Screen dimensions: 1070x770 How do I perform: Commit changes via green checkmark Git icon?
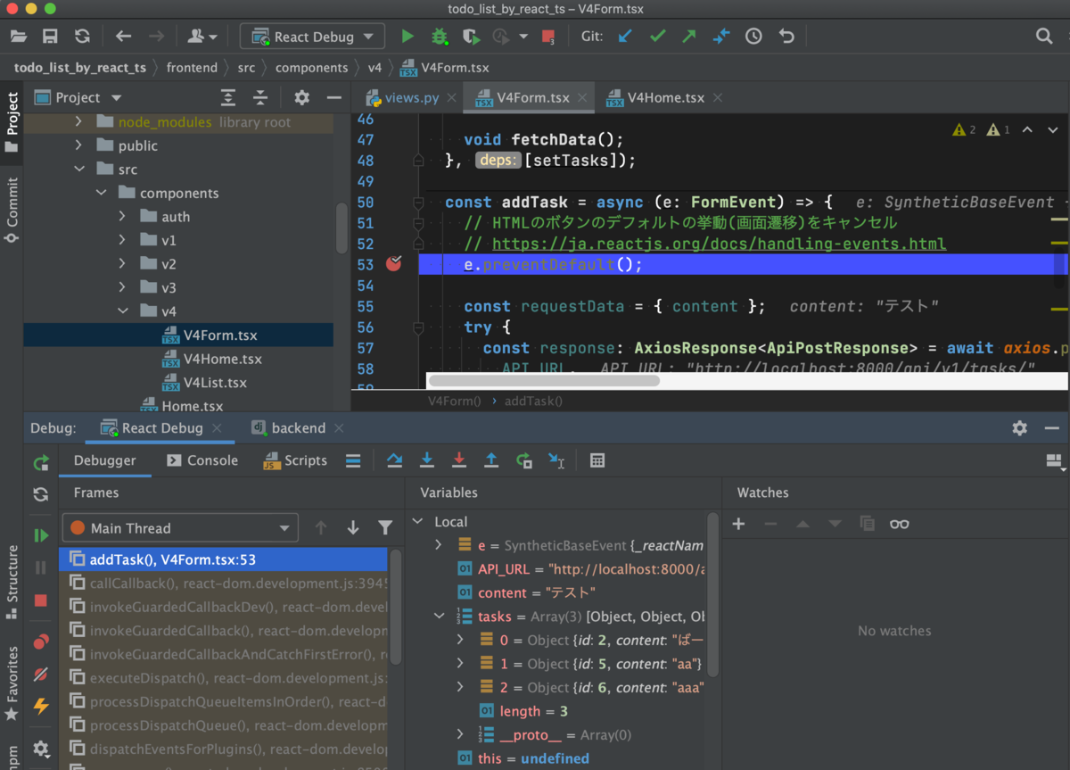pyautogui.click(x=660, y=36)
